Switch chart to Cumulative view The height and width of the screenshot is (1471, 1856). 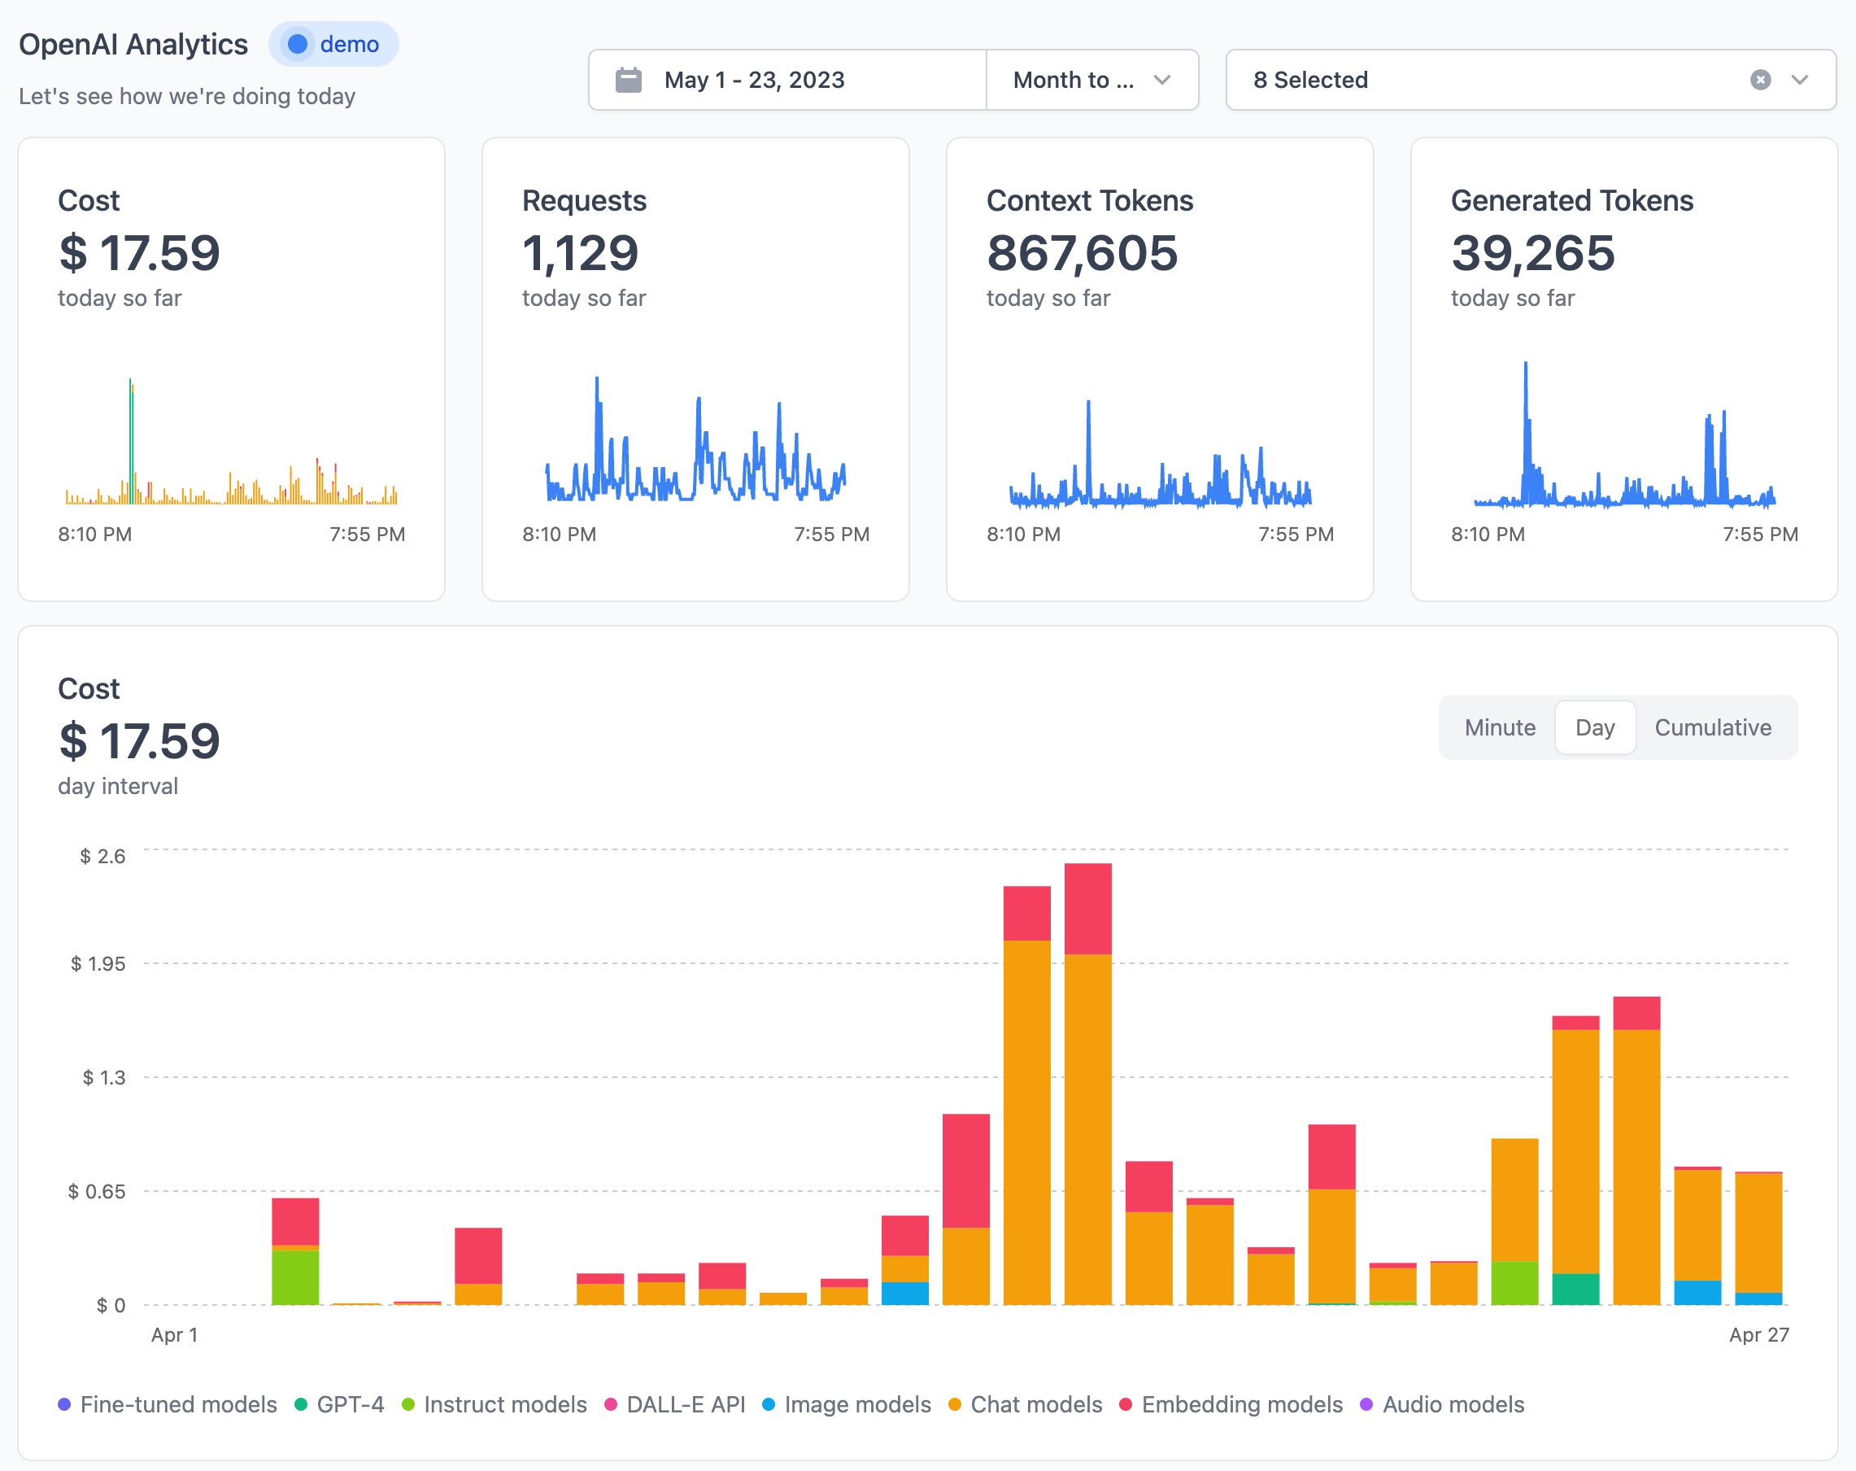(x=1713, y=727)
